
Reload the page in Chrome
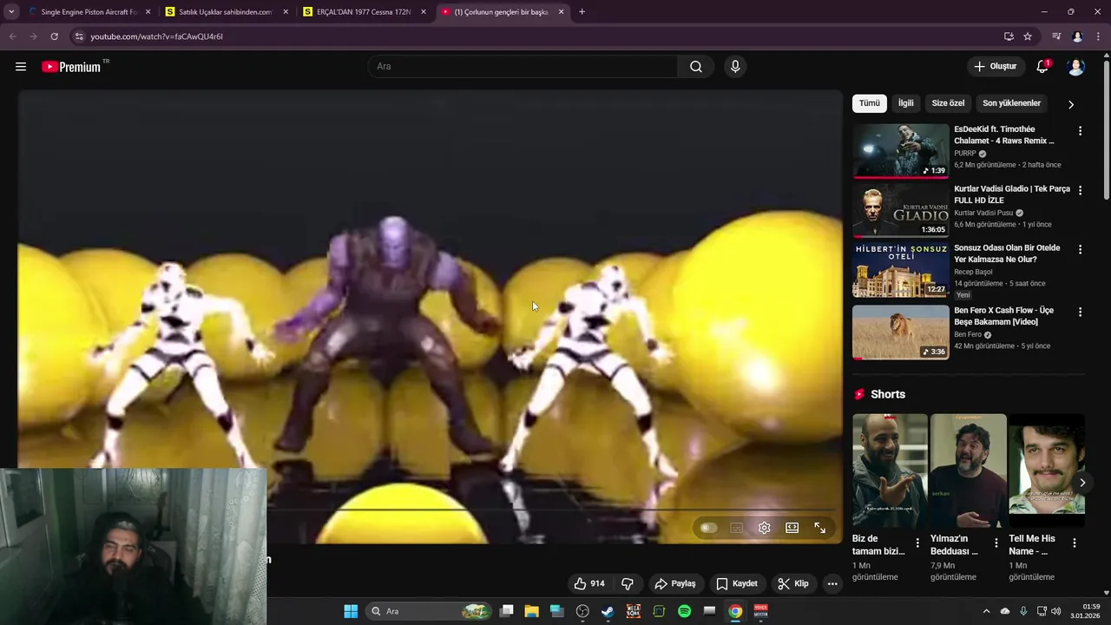(x=54, y=36)
